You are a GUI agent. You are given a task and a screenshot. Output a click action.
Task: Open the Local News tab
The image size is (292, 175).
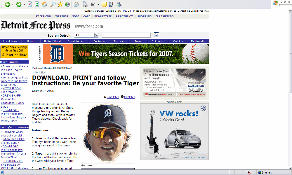[10, 41]
